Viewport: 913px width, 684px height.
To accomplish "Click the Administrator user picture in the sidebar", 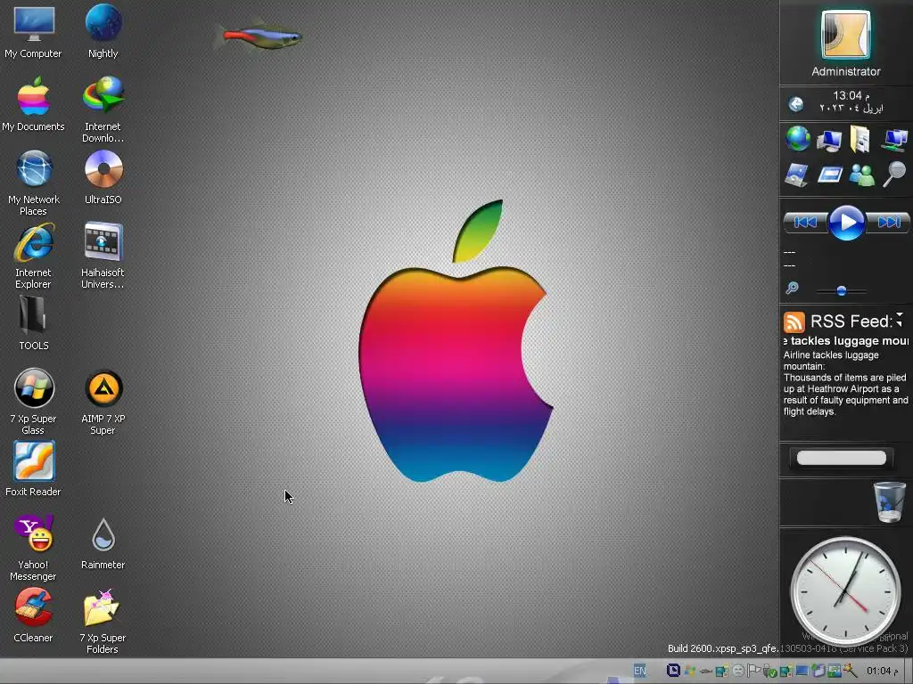I will 845,35.
